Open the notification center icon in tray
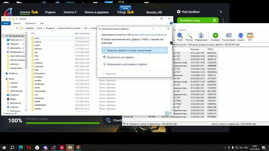This screenshot has height=151, width=269. [x=264, y=148]
